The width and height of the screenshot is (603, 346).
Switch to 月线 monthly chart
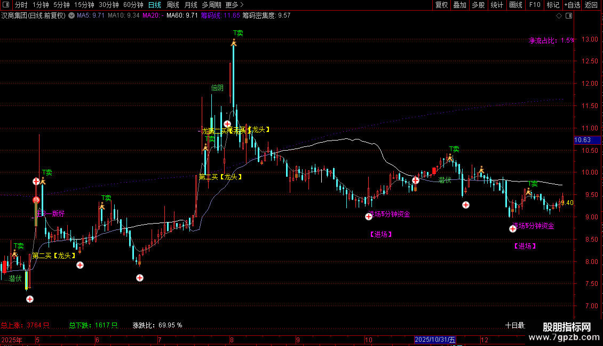(191, 5)
